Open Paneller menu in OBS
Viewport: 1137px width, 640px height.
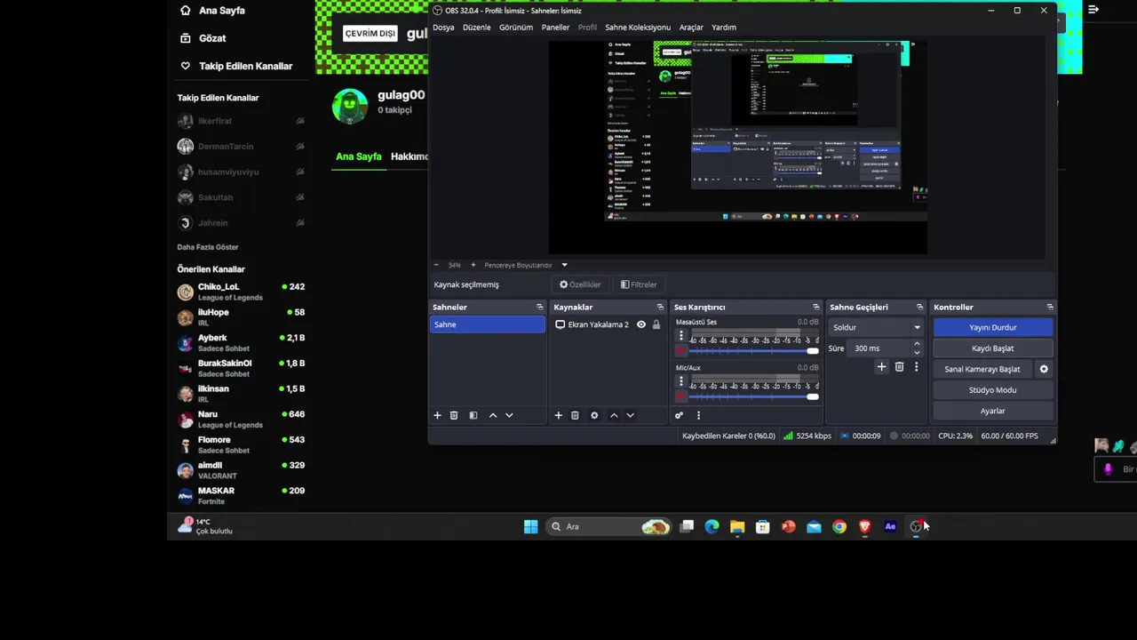556,28
